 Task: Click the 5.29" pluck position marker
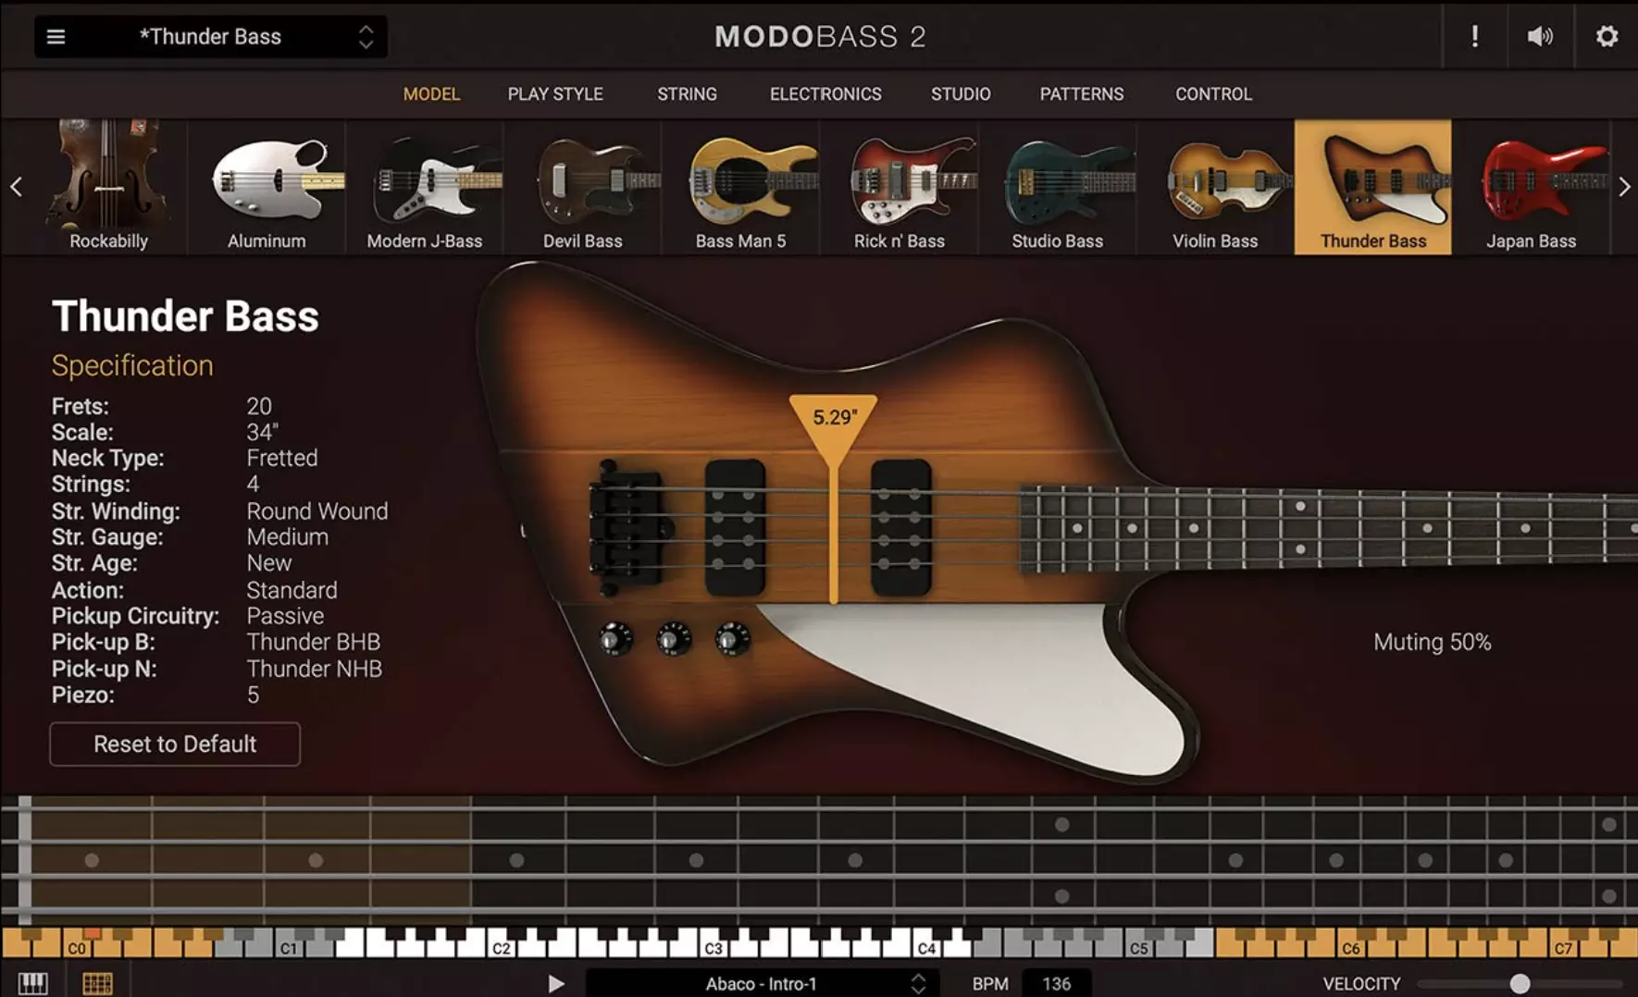(x=833, y=419)
